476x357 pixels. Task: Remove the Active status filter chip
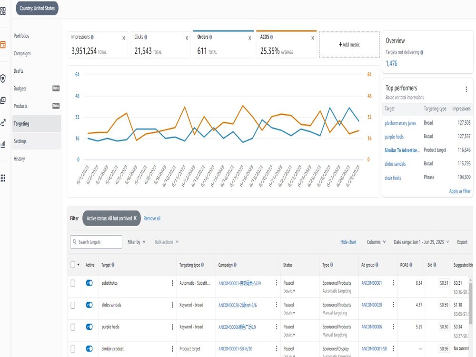(x=135, y=218)
